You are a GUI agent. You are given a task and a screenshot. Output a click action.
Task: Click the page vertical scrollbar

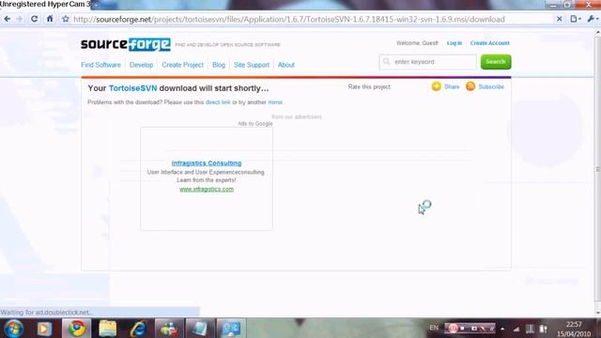pyautogui.click(x=597, y=169)
